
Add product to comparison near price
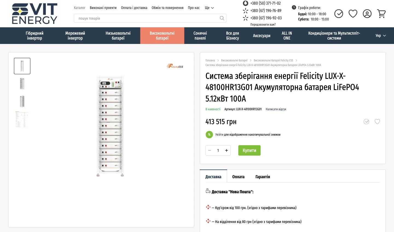coord(366,122)
